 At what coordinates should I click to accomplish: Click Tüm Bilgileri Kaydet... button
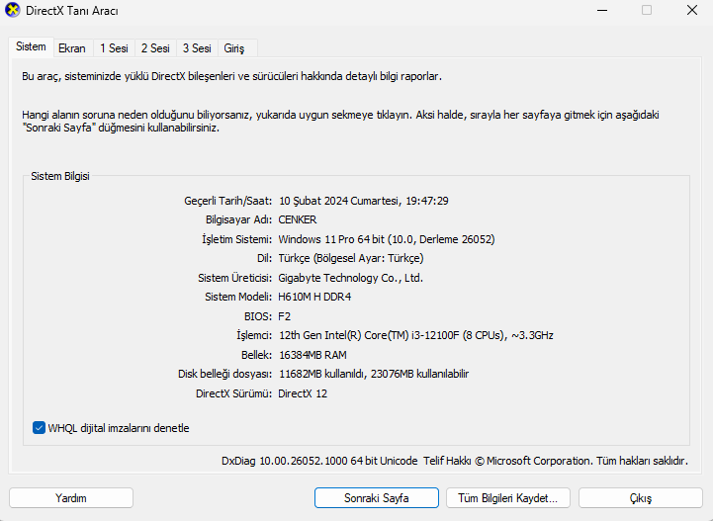coord(508,498)
